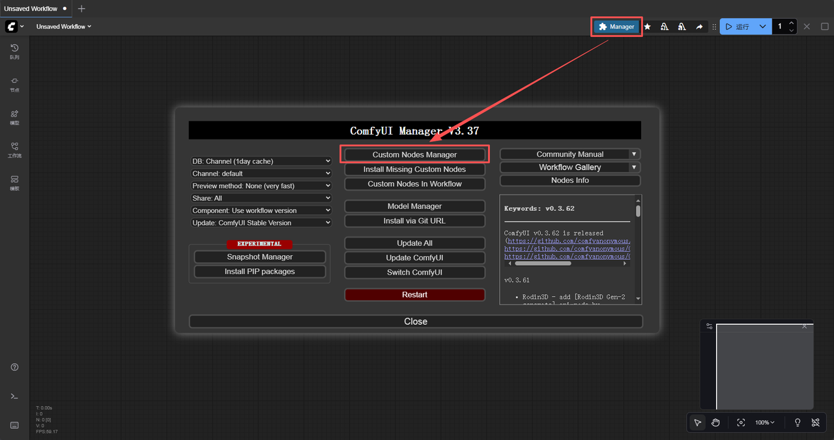
Task: Open the queue history sidebar panel
Action: coord(14,51)
